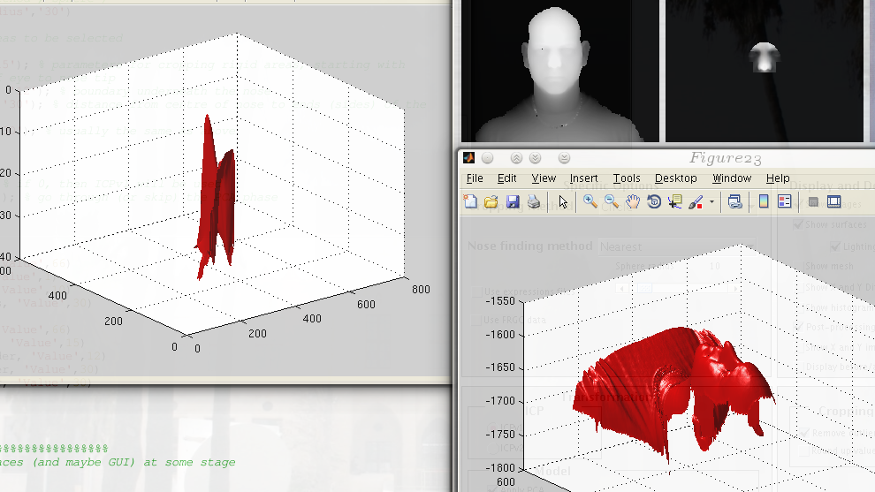Activate the Zoom In magnifier tool
The height and width of the screenshot is (492, 875).
(x=590, y=202)
